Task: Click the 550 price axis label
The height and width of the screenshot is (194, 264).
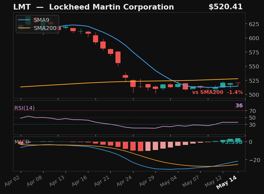Action: tap(254, 66)
